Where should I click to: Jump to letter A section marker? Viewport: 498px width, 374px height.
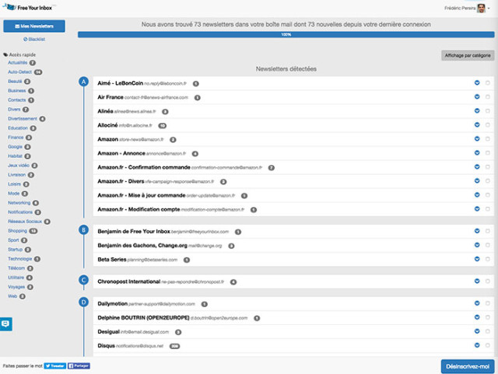pyautogui.click(x=83, y=82)
